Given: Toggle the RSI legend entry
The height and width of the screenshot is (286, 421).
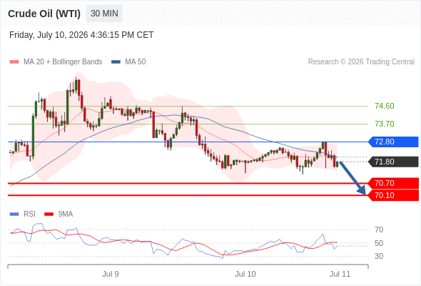Looking at the screenshot, I should (29, 214).
